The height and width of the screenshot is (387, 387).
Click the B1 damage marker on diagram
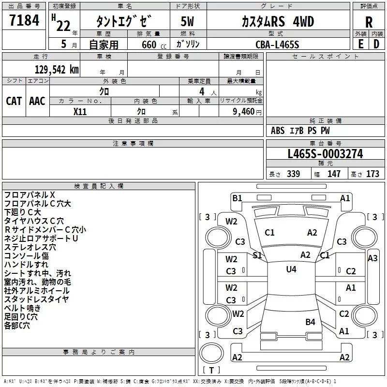tap(237, 198)
